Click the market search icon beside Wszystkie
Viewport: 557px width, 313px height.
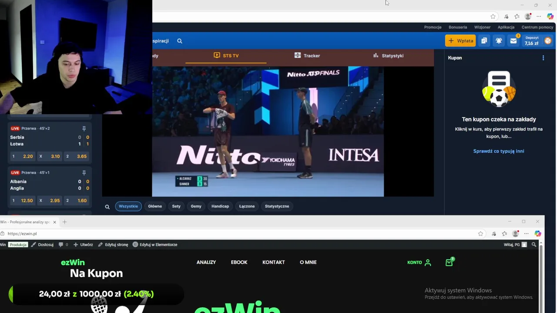point(107,207)
